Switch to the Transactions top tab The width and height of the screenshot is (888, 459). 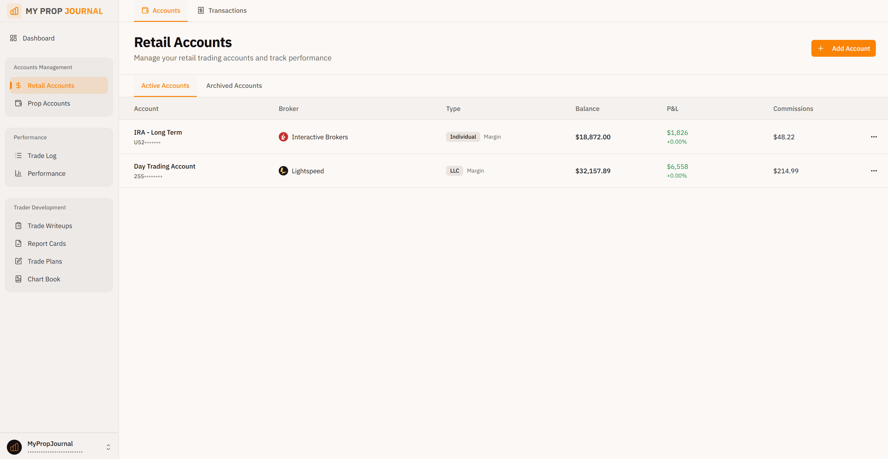click(x=222, y=11)
